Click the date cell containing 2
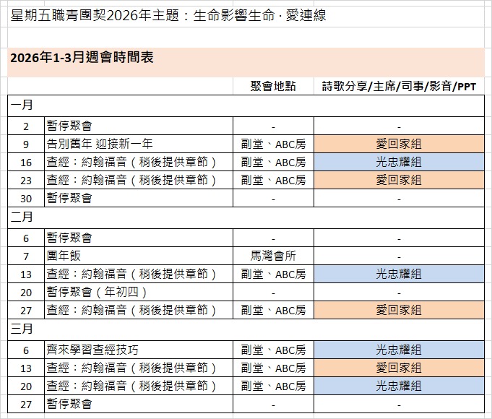This screenshot has width=492, height=419. click(x=26, y=125)
